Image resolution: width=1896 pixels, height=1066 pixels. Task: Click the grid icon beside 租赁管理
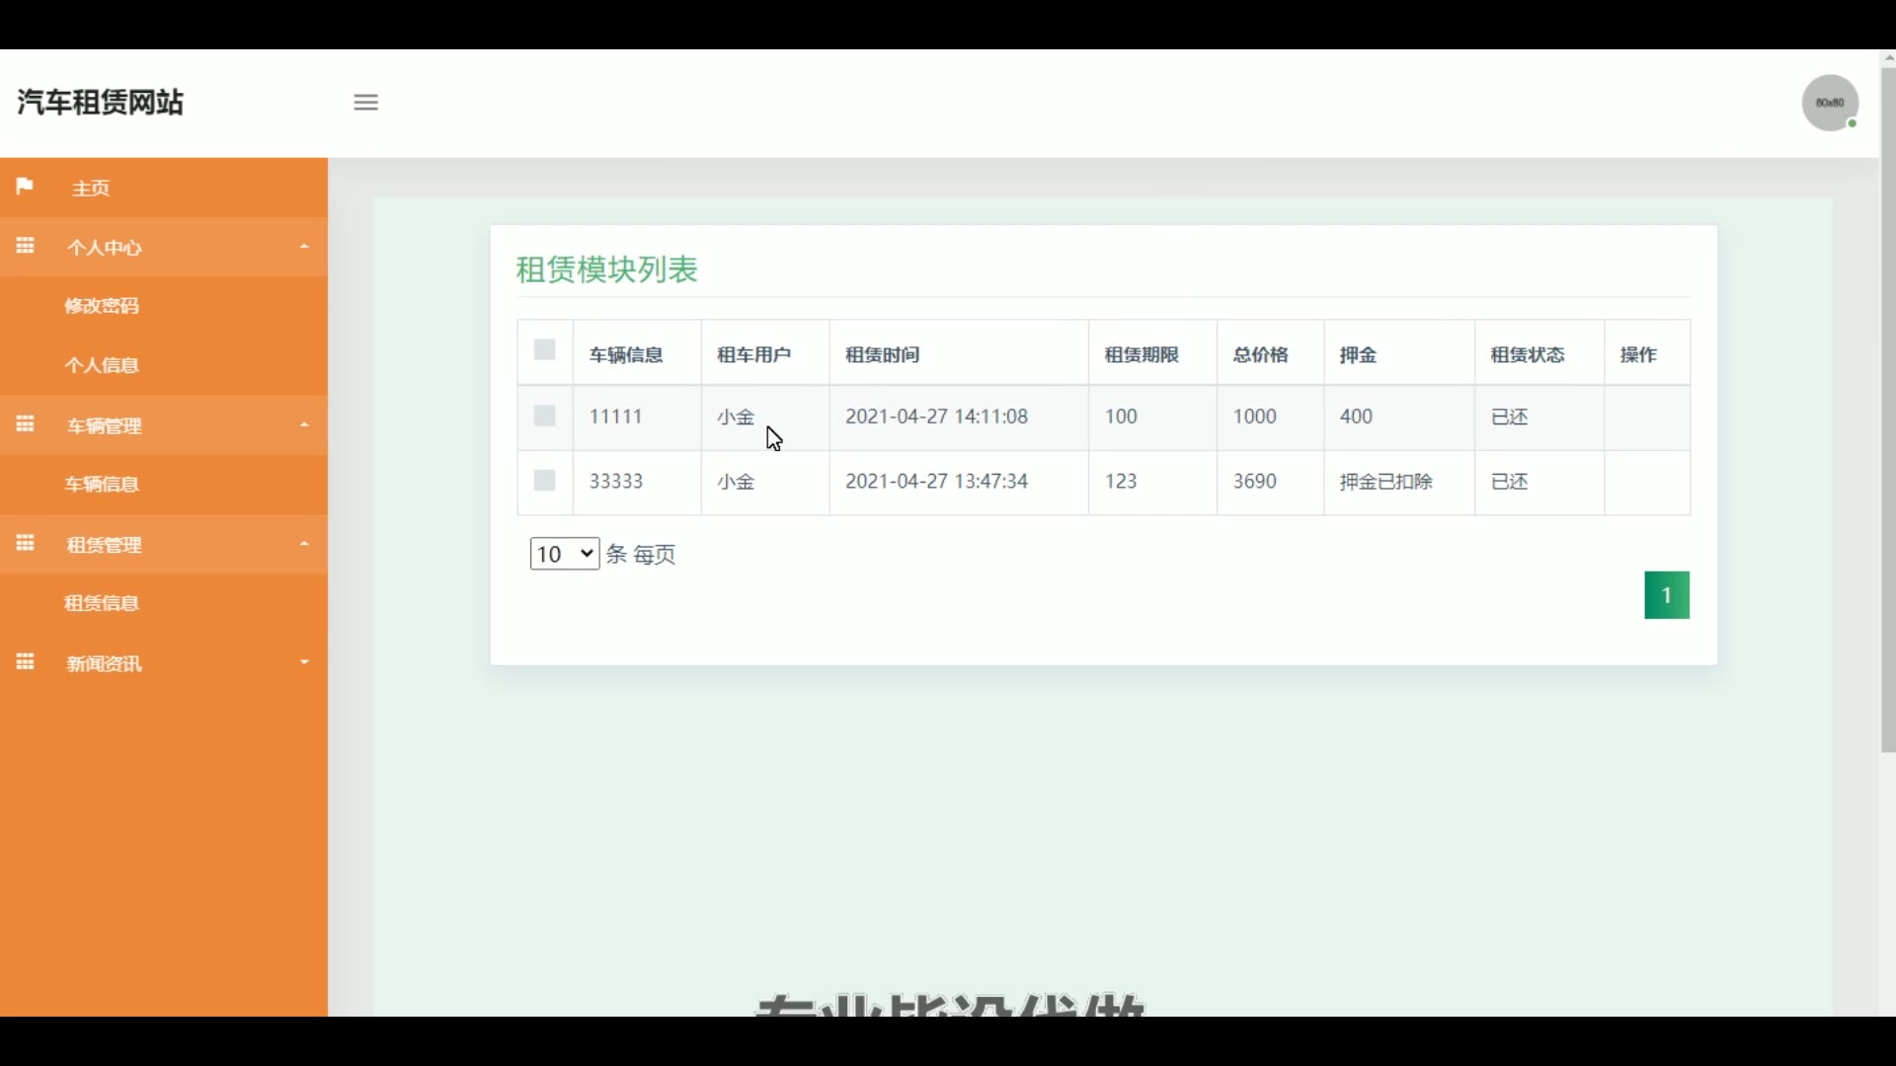[25, 544]
